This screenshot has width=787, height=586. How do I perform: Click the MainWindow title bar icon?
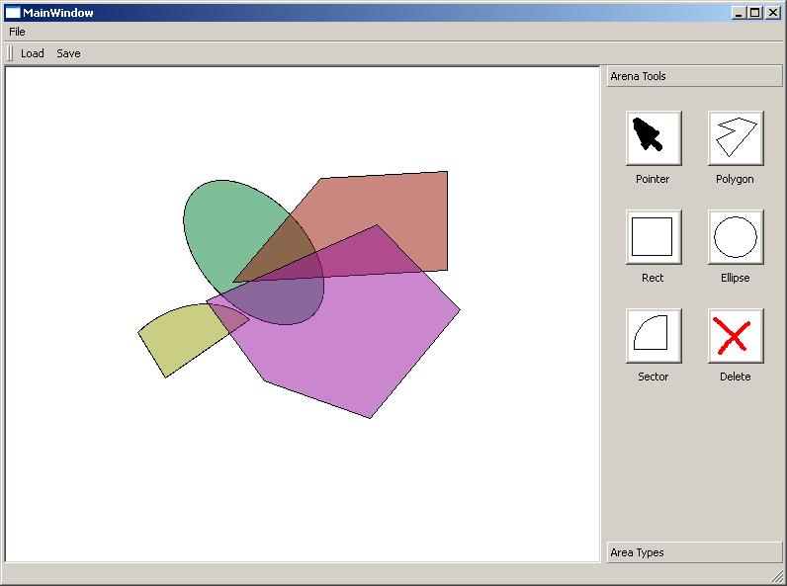(13, 13)
